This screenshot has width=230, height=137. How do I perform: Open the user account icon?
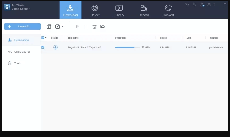[194, 5]
